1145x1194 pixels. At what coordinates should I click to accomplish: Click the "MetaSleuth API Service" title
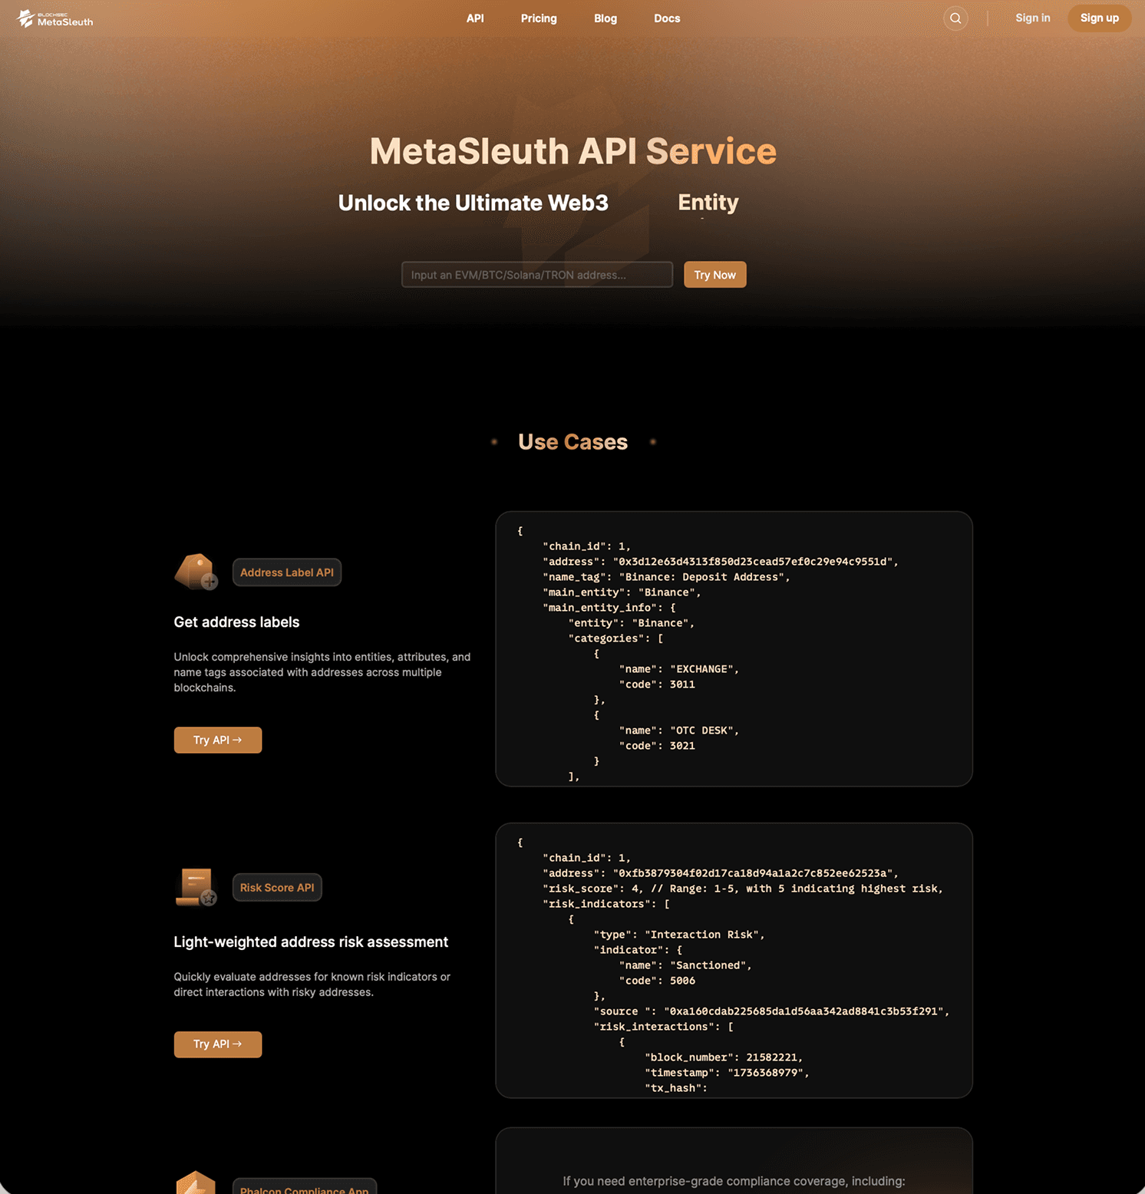click(573, 151)
